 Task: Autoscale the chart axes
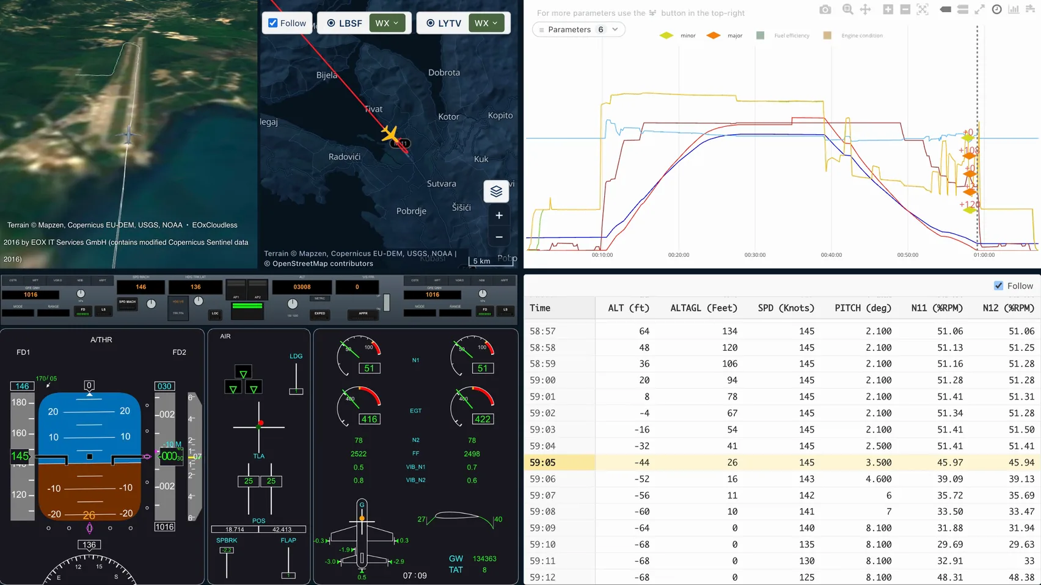click(922, 9)
